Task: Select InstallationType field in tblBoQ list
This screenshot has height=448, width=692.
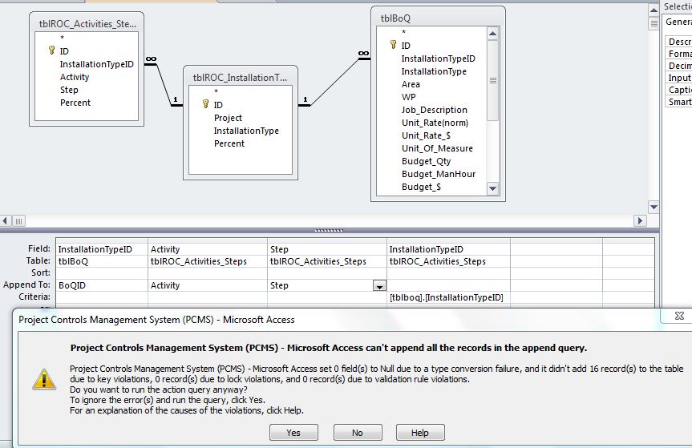Action: pos(434,71)
